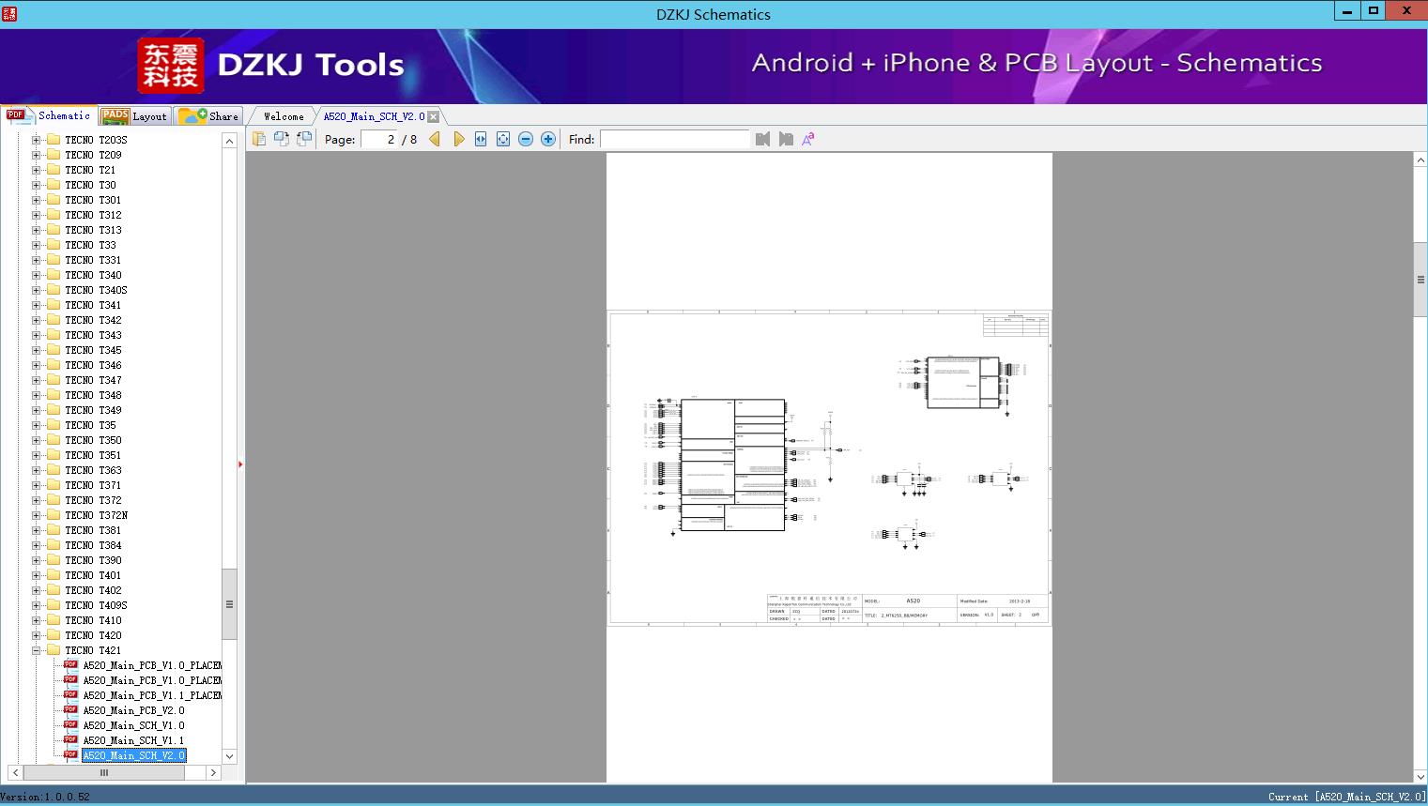The image size is (1428, 806).
Task: Toggle the match case search option
Action: pos(807,139)
